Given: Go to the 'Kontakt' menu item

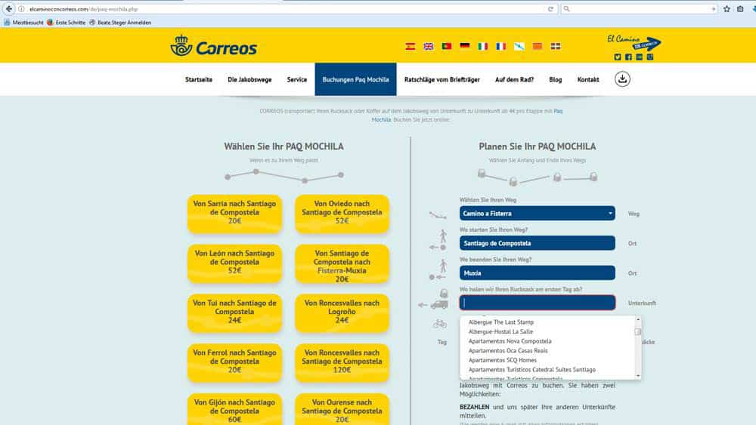Looking at the screenshot, I should point(588,79).
